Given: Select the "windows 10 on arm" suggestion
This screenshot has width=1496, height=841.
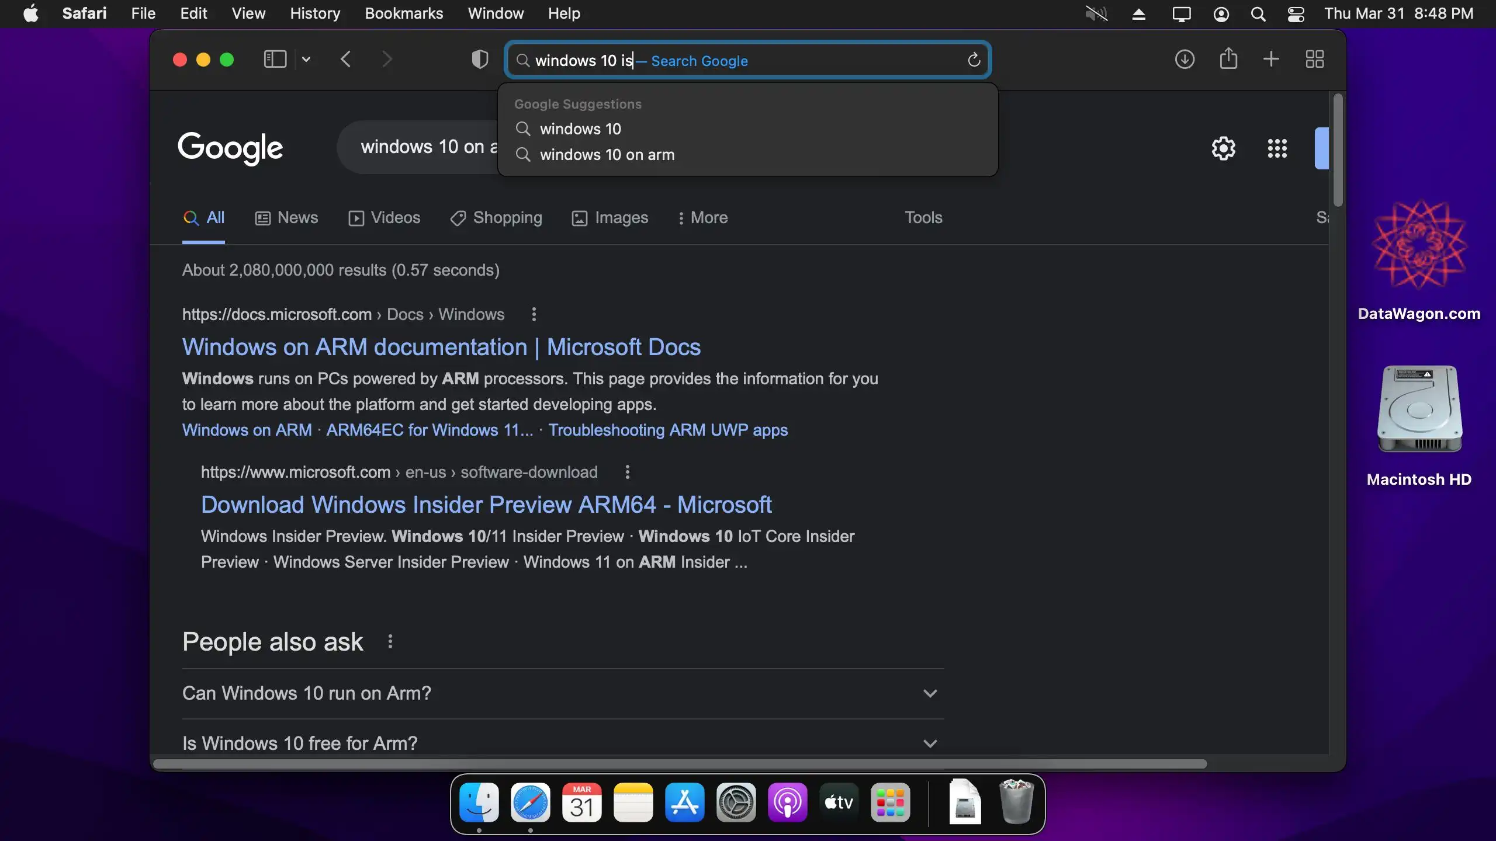Looking at the screenshot, I should [x=607, y=155].
